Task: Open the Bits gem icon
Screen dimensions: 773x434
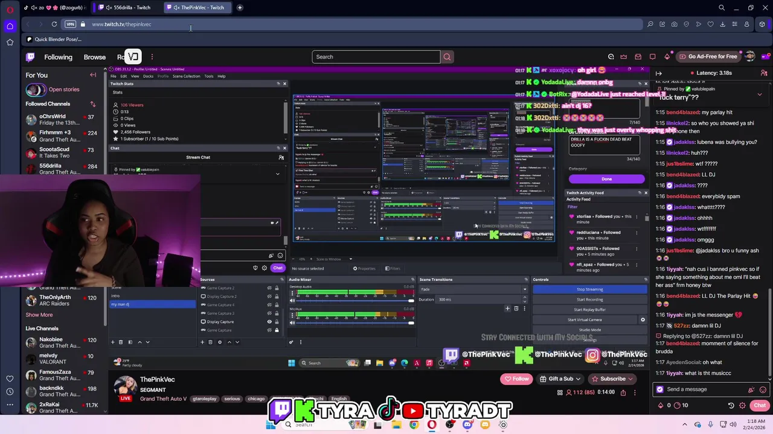Action: (667, 57)
